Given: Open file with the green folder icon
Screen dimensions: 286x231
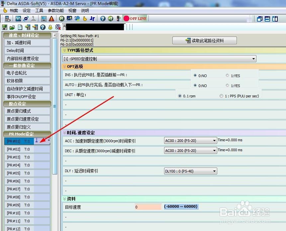Looking at the screenshot, I should (12, 27).
